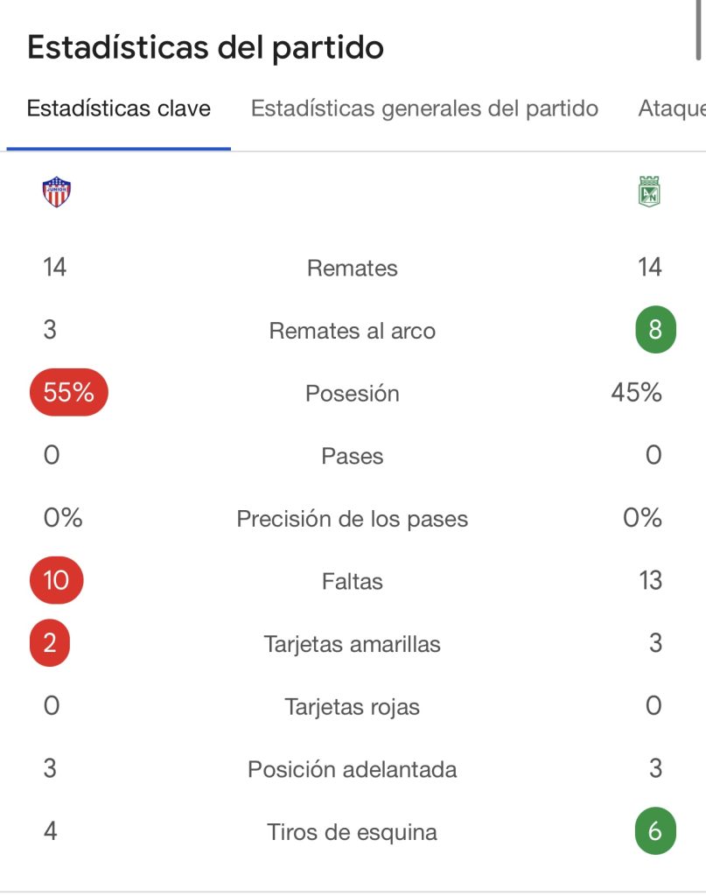Click the Tarjetas amarillas label

353,645
